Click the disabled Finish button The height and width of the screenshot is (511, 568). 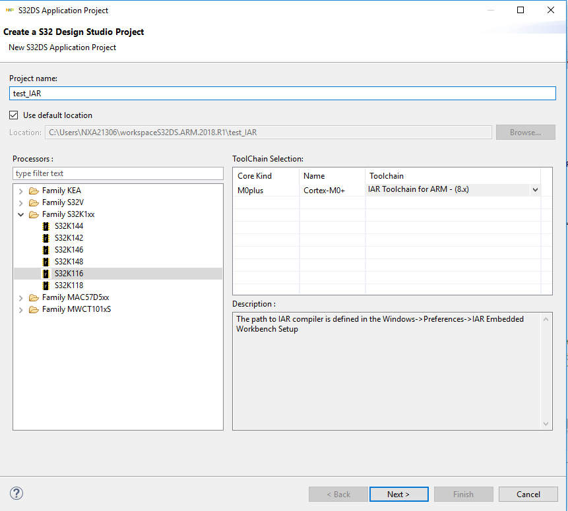pos(464,495)
